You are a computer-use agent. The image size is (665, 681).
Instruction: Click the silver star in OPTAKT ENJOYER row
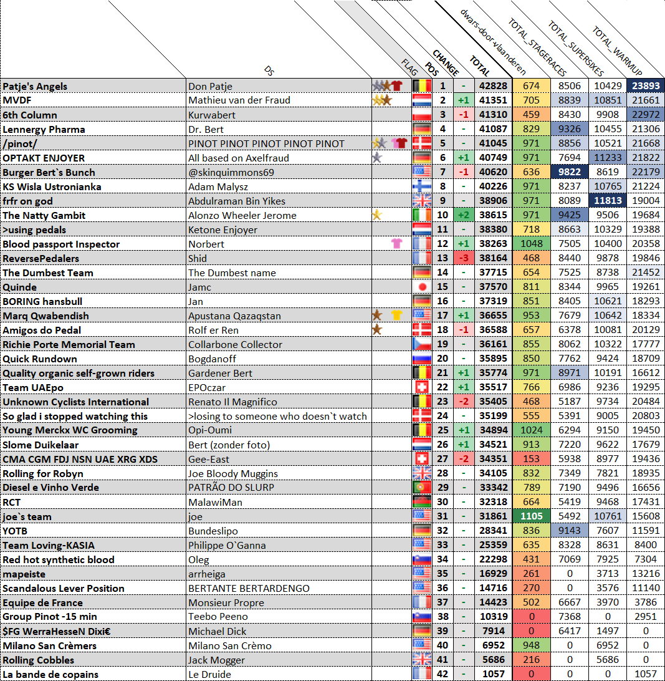point(377,157)
